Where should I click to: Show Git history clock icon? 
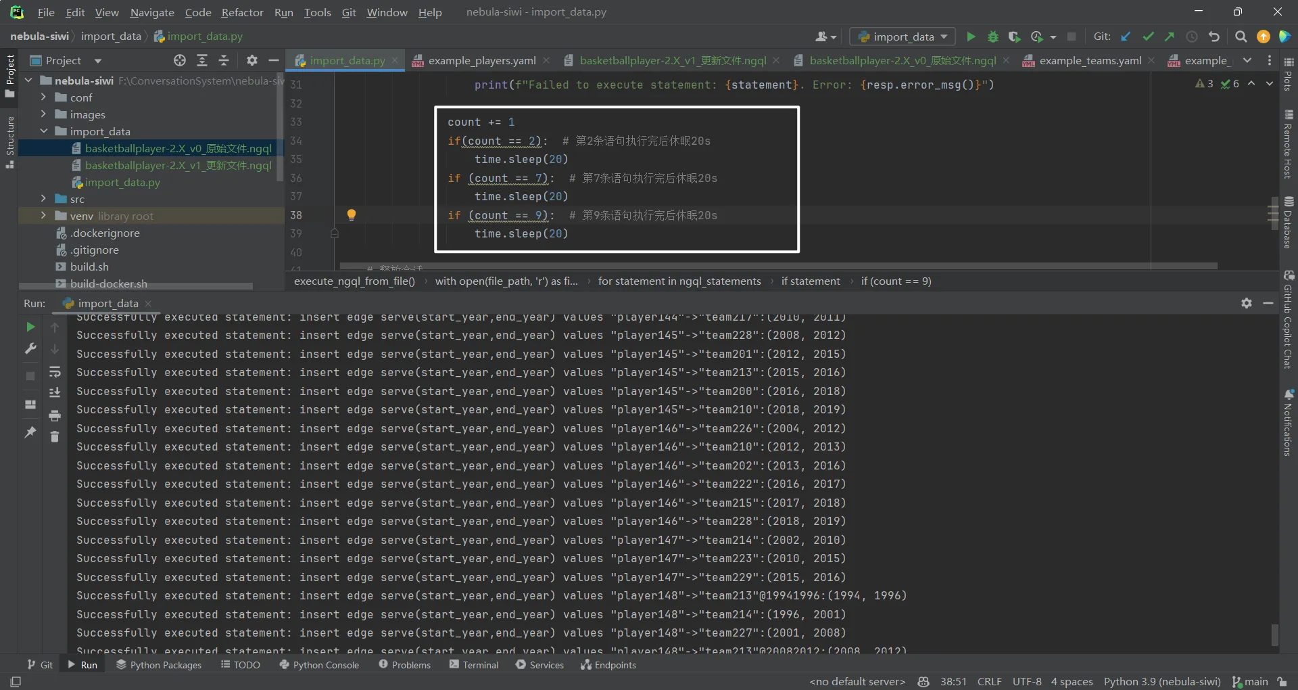point(1192,37)
